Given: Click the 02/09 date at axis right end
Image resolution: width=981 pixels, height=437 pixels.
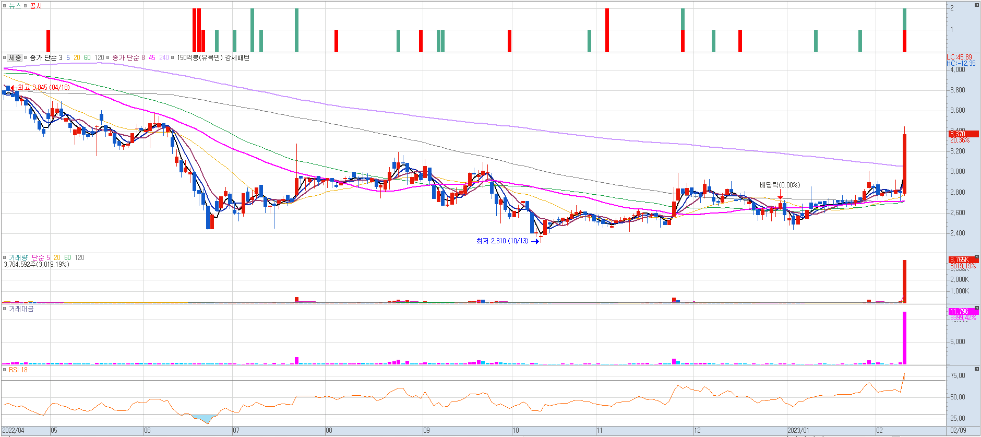Looking at the screenshot, I should coord(958,431).
